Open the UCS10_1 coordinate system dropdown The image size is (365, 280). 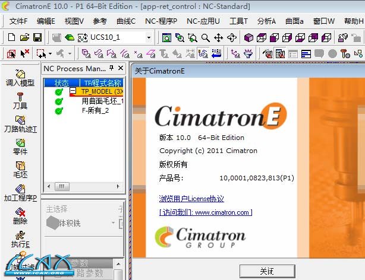tap(149, 37)
